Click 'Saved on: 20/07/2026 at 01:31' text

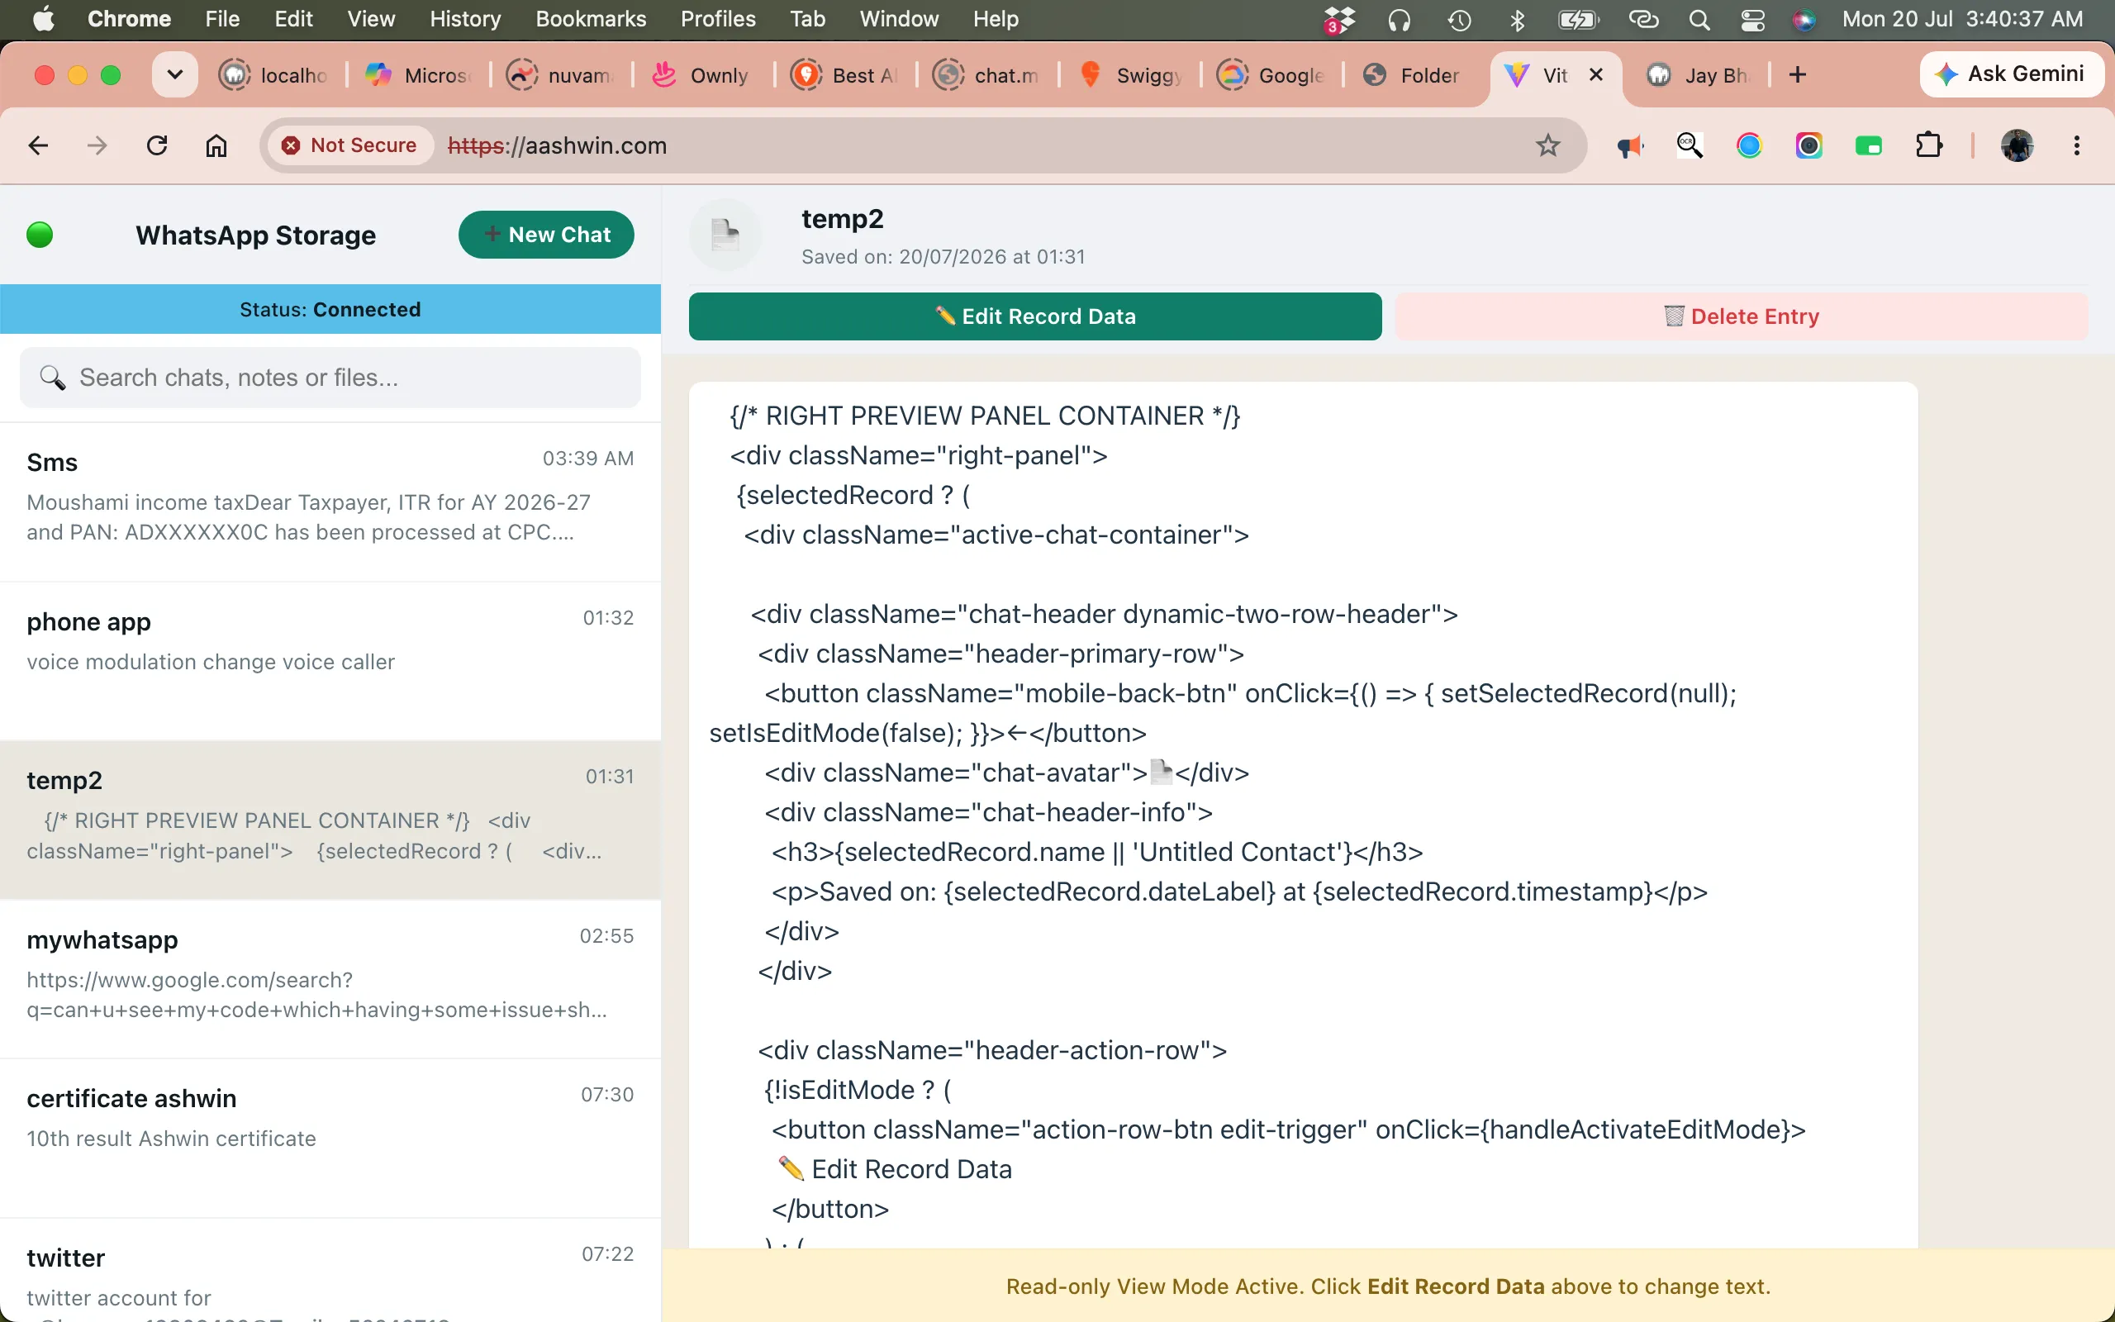943,257
